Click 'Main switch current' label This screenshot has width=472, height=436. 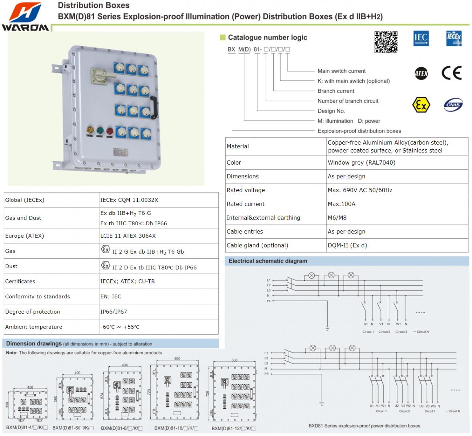coord(342,71)
